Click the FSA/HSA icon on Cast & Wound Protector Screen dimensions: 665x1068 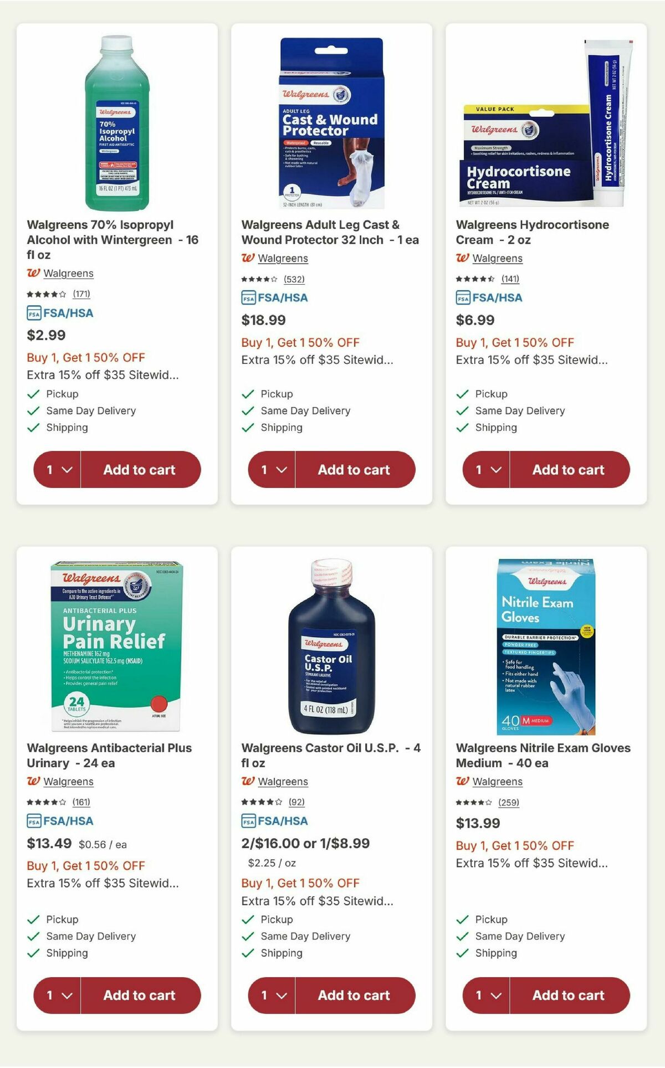(247, 297)
